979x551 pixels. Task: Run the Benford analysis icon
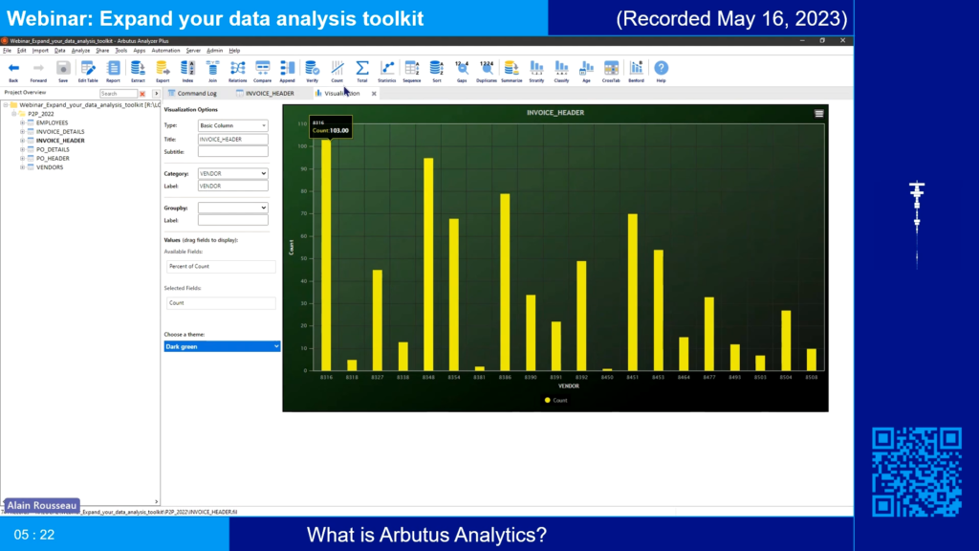pos(636,71)
